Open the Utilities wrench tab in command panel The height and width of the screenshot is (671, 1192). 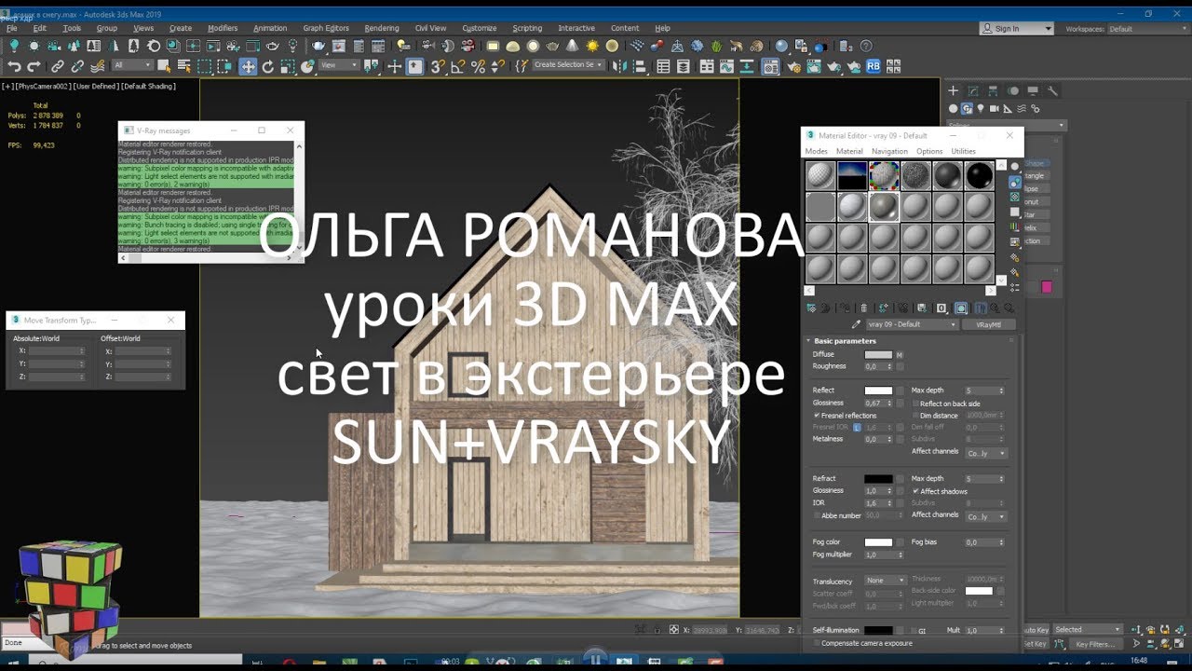click(x=1052, y=90)
